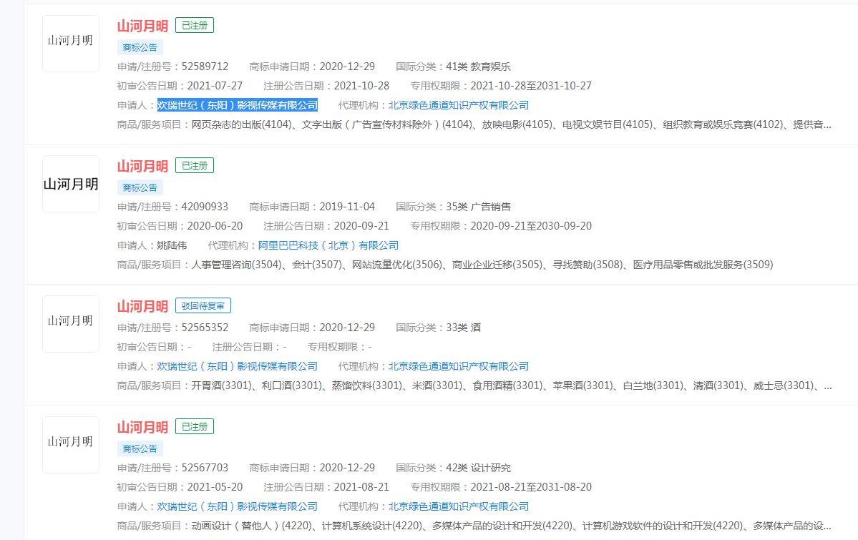Select registration number 52567703
Screen dimensions: 858x540
coord(205,468)
